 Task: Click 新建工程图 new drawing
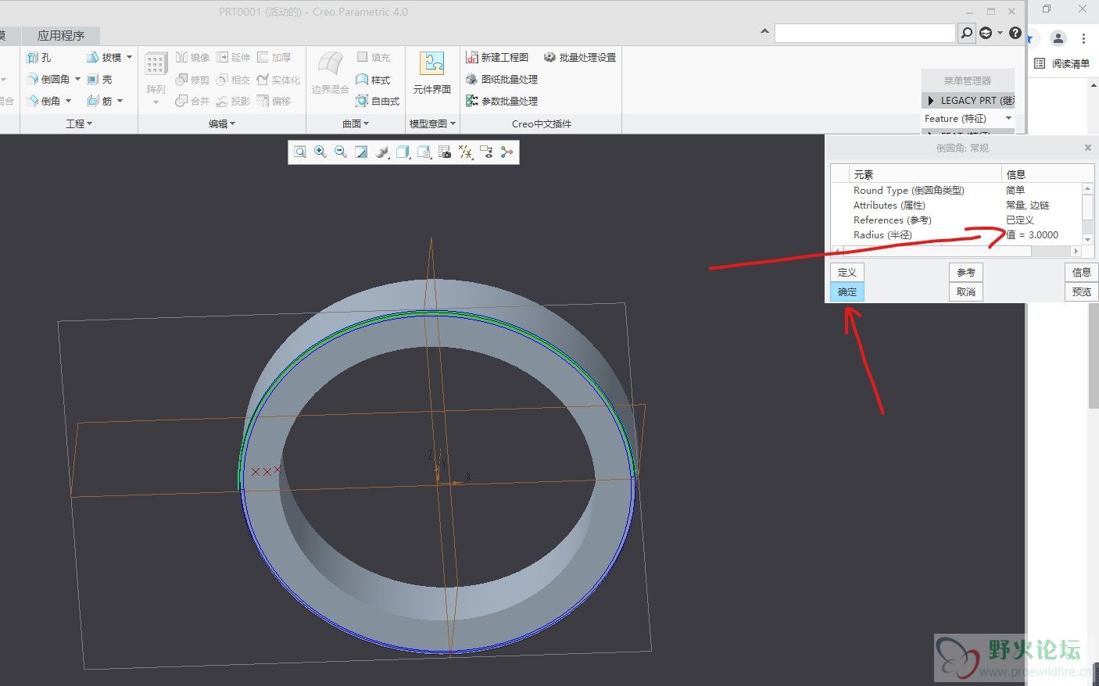click(497, 57)
